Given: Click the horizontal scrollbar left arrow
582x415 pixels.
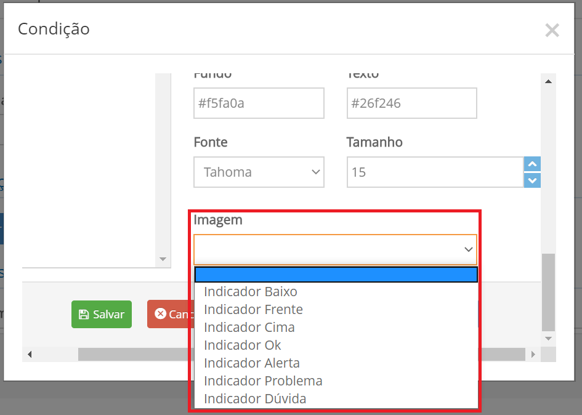Looking at the screenshot, I should pyautogui.click(x=30, y=355).
